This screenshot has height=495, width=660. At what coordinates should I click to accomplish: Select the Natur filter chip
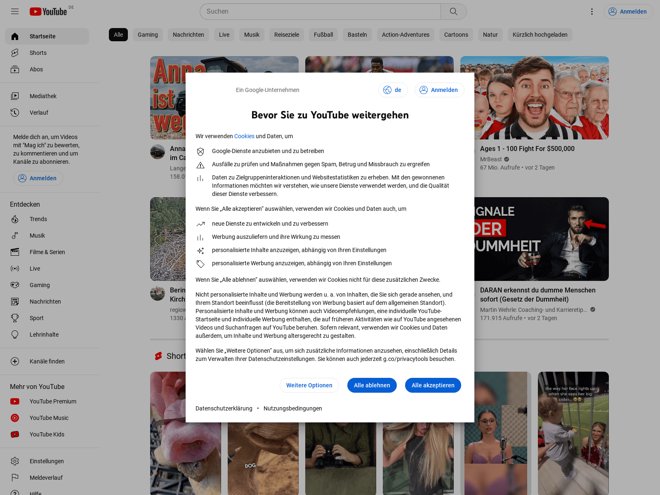(x=490, y=35)
